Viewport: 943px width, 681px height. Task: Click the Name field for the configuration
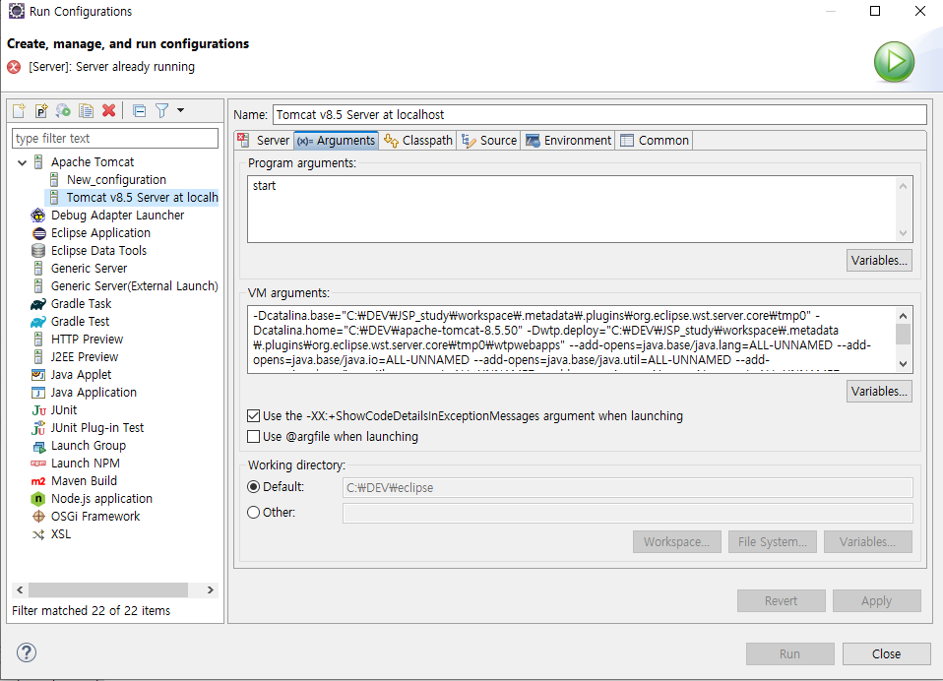click(x=599, y=115)
